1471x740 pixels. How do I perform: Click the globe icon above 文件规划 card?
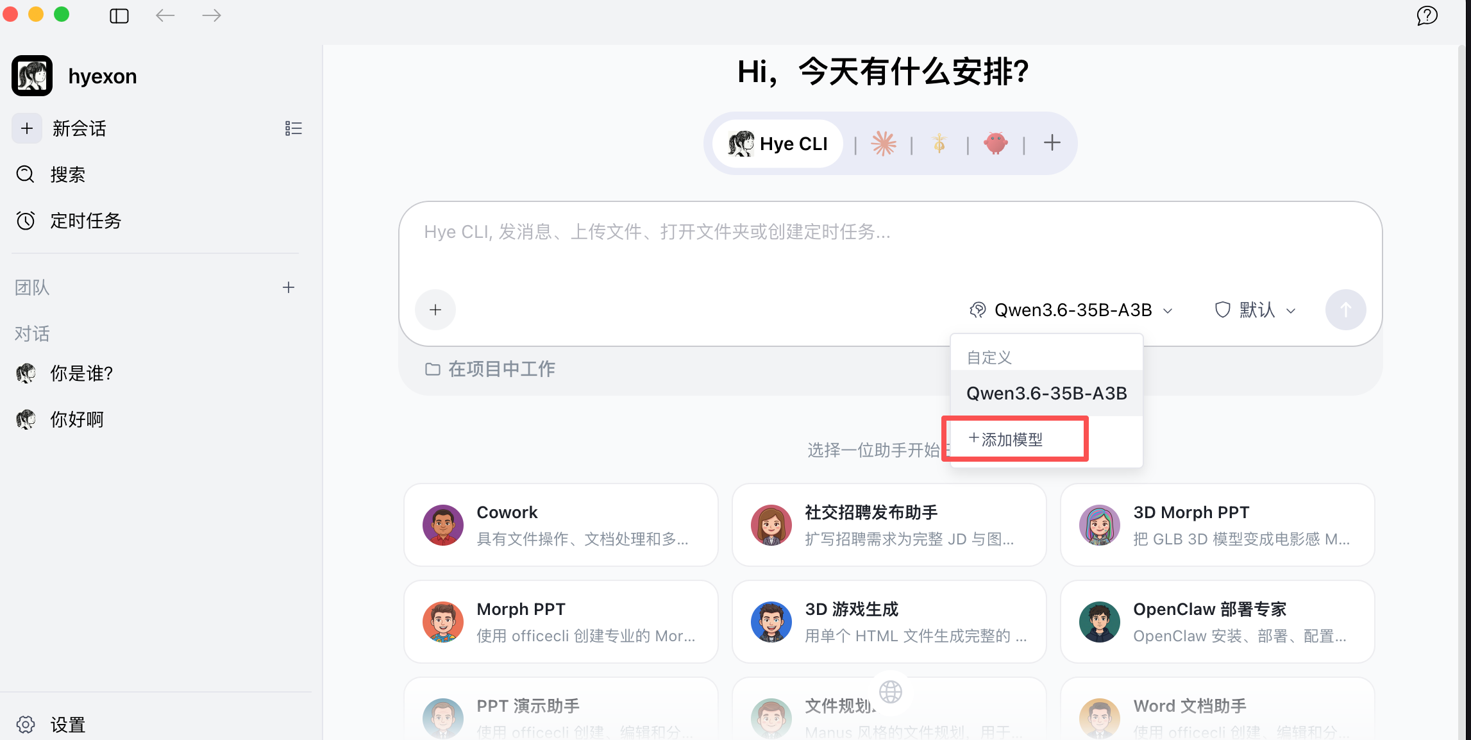click(891, 691)
